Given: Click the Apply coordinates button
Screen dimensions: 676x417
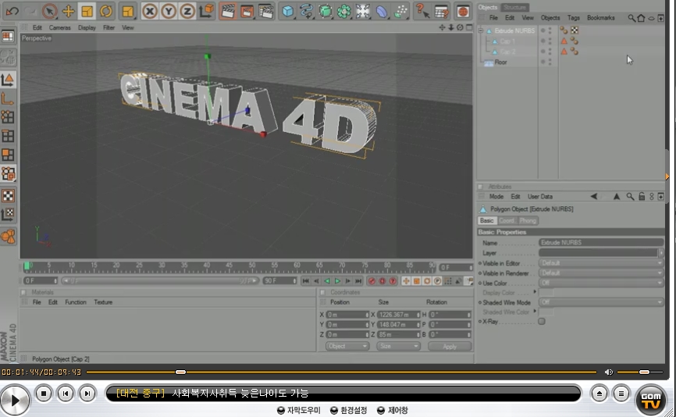Looking at the screenshot, I should point(450,346).
